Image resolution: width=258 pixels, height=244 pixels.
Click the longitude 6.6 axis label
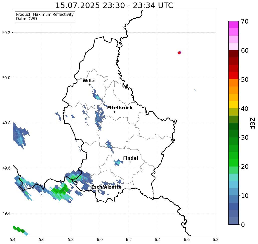coord(187,239)
